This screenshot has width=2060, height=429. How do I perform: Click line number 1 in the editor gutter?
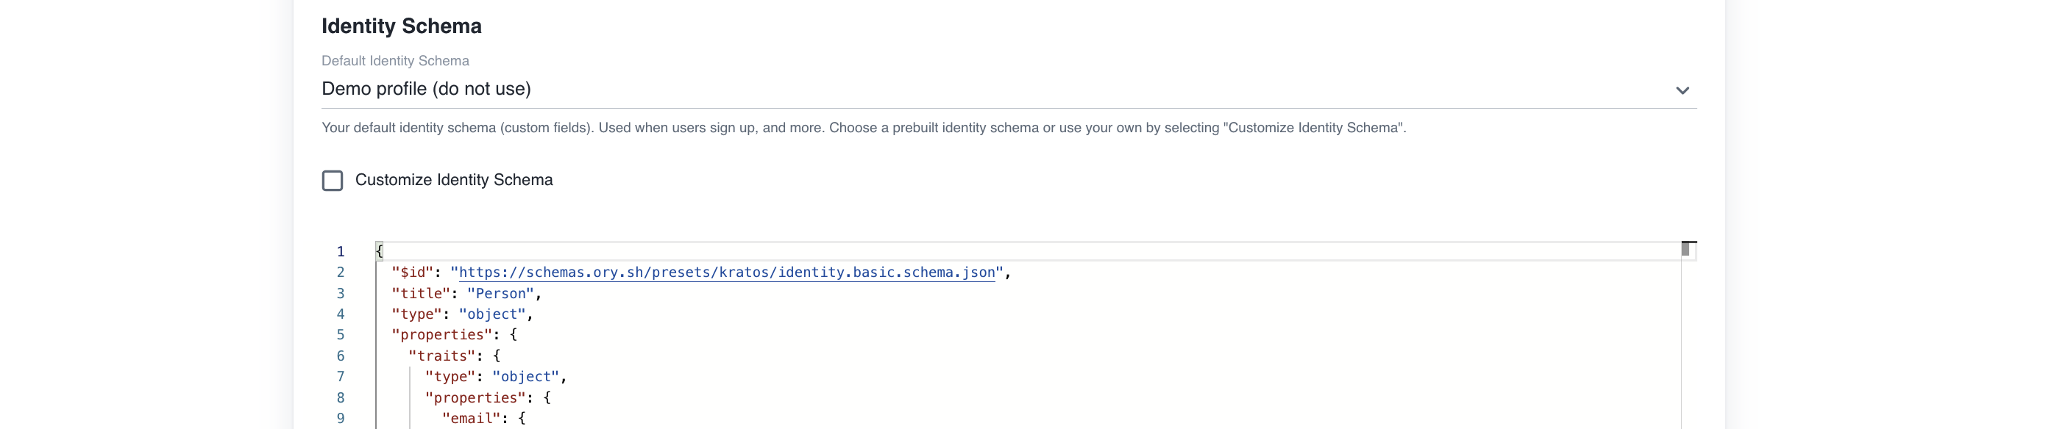(341, 252)
